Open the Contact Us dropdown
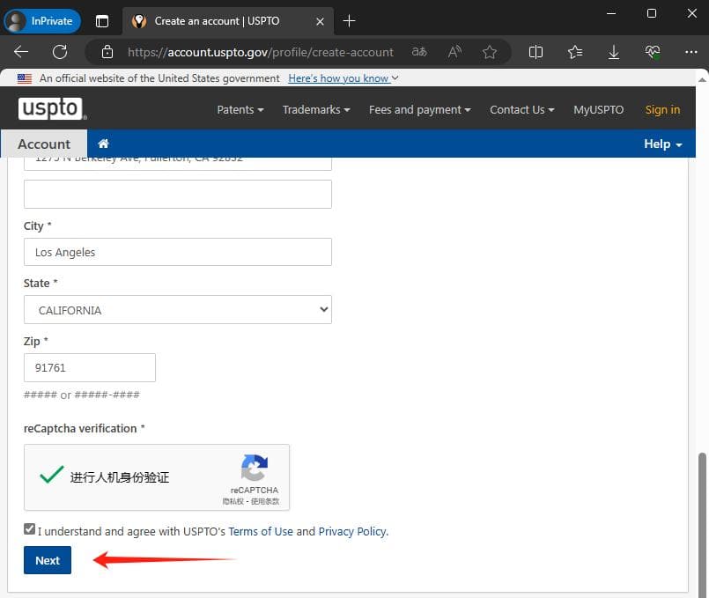 (521, 110)
